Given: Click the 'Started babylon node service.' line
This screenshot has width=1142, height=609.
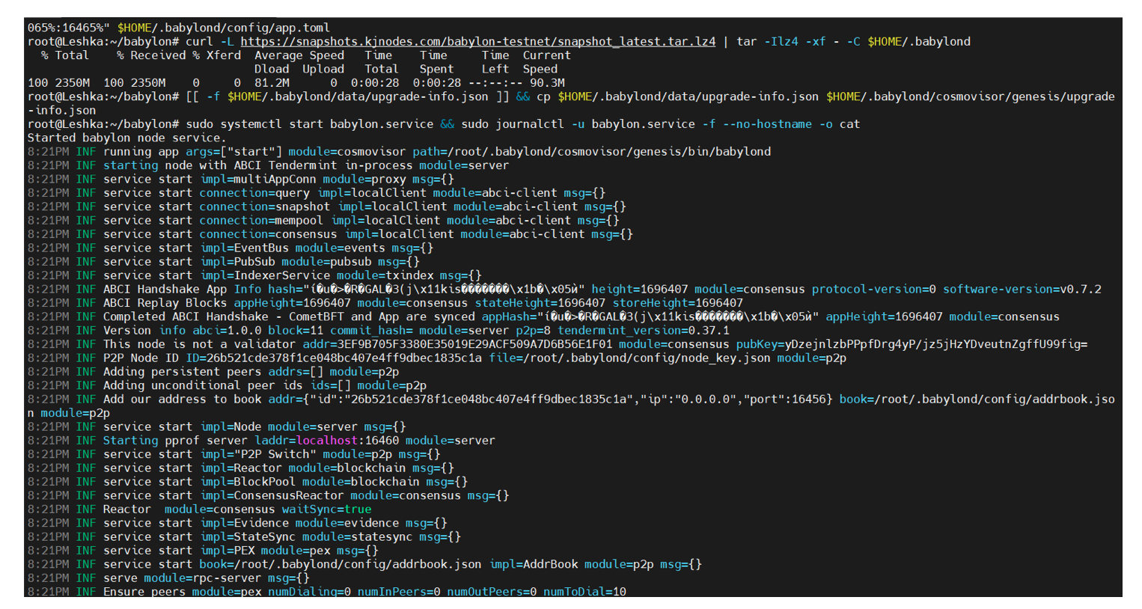Looking at the screenshot, I should [126, 138].
